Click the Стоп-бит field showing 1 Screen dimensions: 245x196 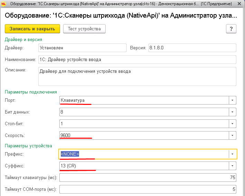point(144,124)
